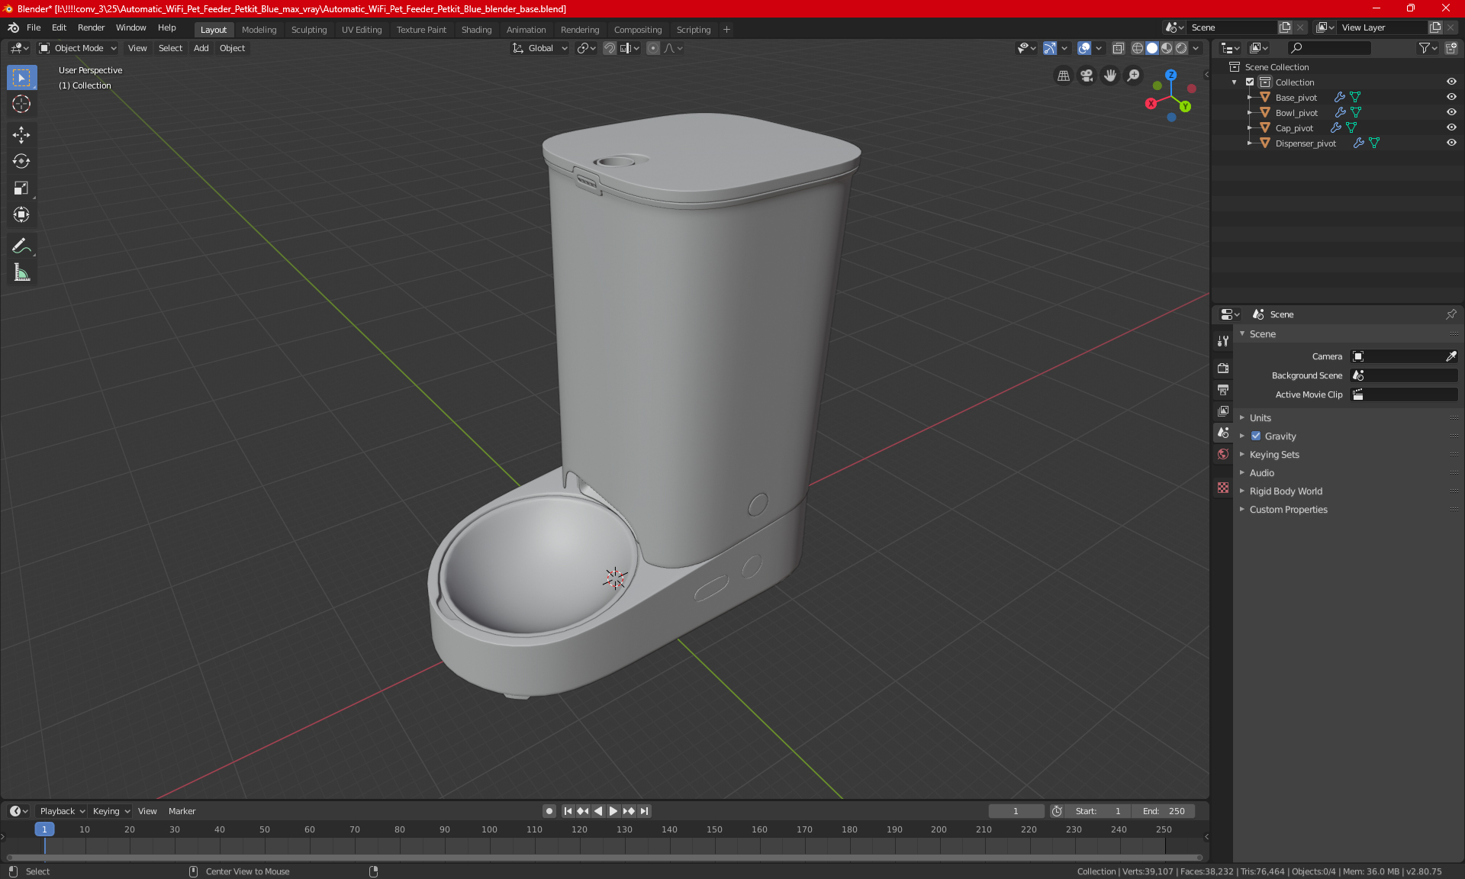Toggle camera view icon in viewport

click(1087, 76)
